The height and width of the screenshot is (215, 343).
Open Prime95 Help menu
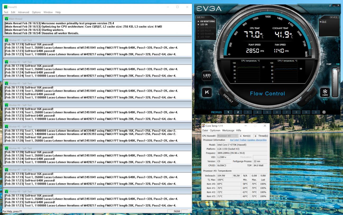[58, 12]
